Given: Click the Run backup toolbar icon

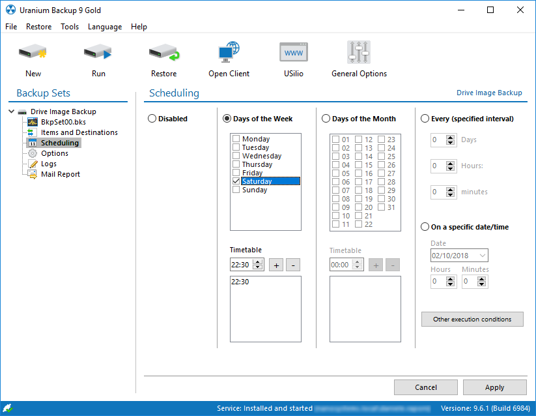Looking at the screenshot, I should click(98, 53).
